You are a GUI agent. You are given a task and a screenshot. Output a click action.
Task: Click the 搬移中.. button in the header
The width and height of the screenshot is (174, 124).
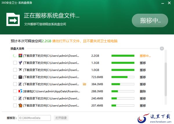[x=150, y=20]
